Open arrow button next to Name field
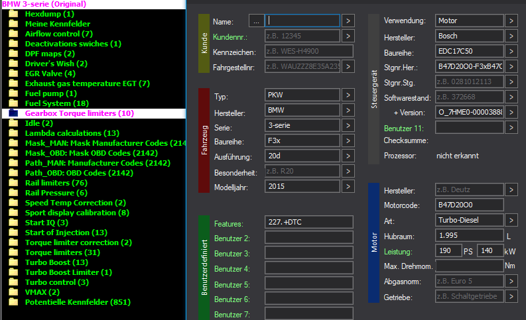Viewport: 526px width, 320px height. coord(348,21)
